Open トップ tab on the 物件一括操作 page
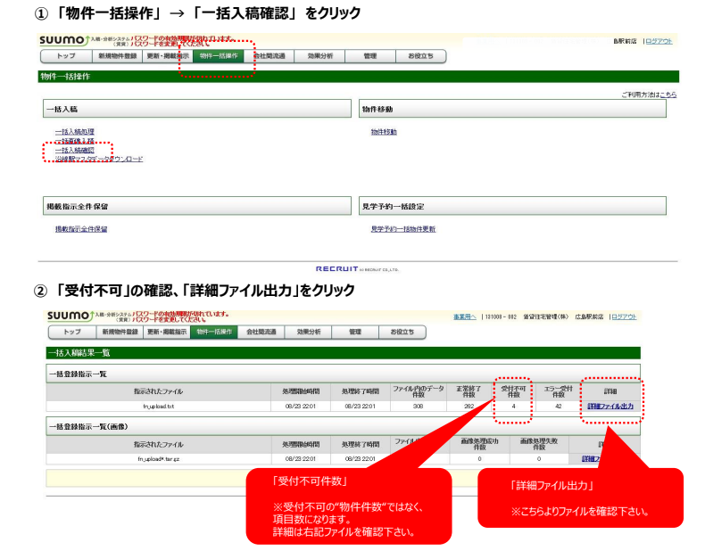Viewport: 705px width, 559px height. (67, 56)
